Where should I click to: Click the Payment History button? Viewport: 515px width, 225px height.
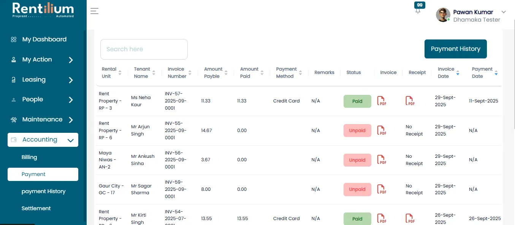pos(456,49)
